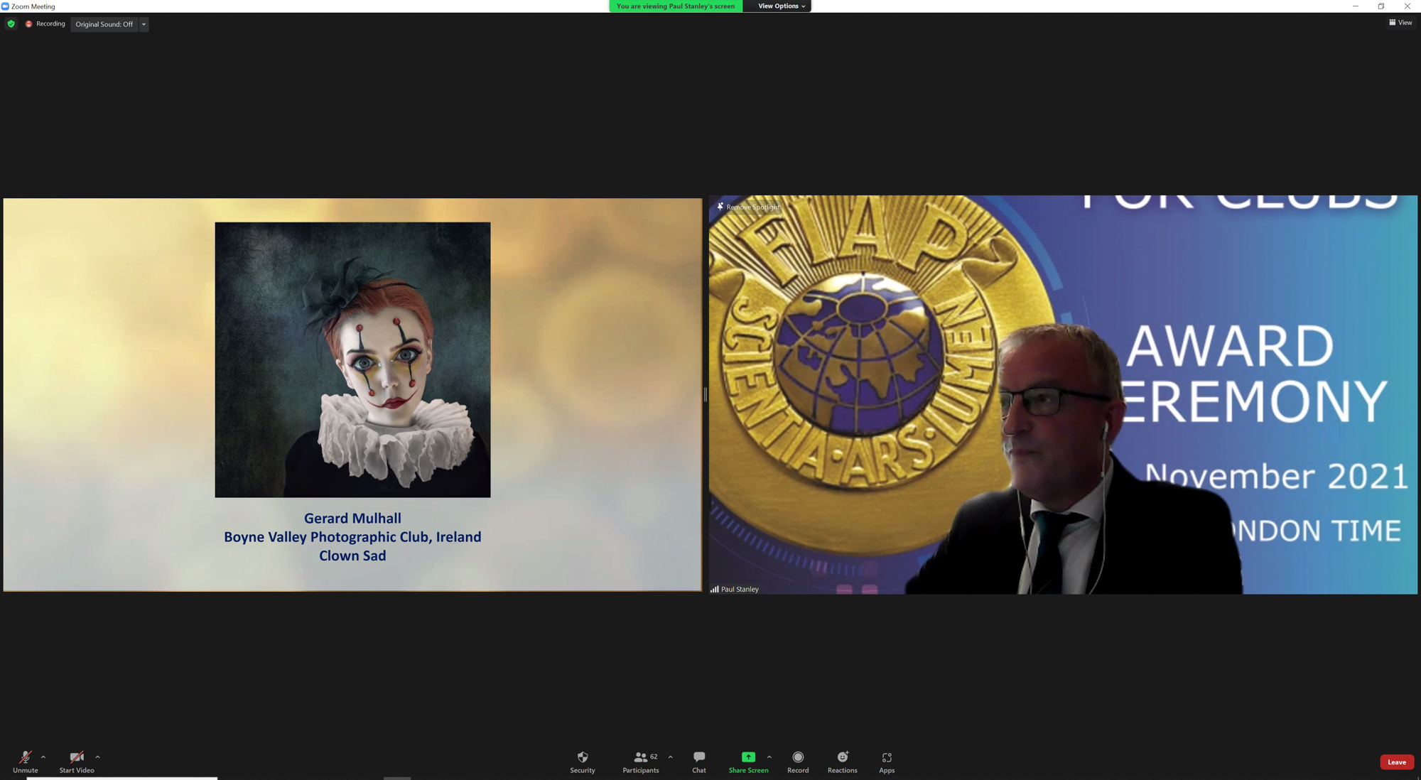Restore down the Zoom Meeting window
1421x780 pixels.
click(x=1381, y=6)
